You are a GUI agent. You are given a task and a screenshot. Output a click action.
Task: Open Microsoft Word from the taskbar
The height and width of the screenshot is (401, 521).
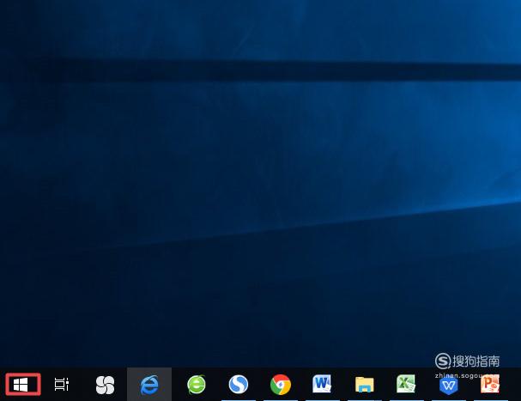pyautogui.click(x=322, y=384)
